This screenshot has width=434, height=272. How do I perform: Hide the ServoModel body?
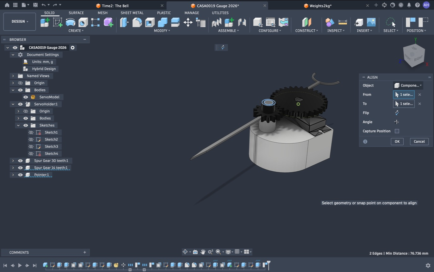tap(26, 97)
